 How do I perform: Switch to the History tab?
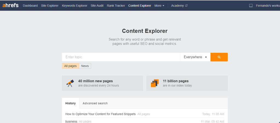pyautogui.click(x=71, y=103)
